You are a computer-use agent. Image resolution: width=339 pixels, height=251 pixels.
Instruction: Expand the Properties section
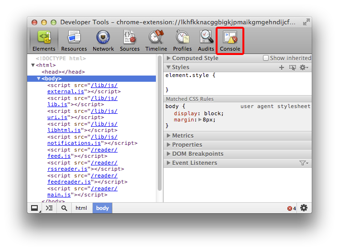click(168, 145)
